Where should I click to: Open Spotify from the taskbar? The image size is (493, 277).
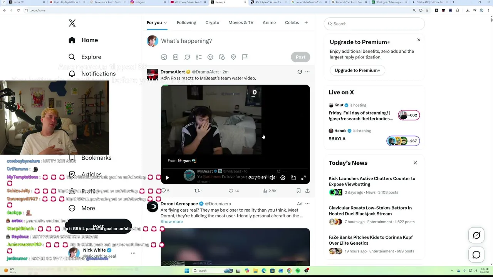(x=298, y=271)
